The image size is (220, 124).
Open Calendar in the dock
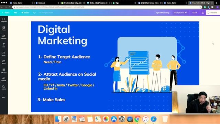pos(82,119)
